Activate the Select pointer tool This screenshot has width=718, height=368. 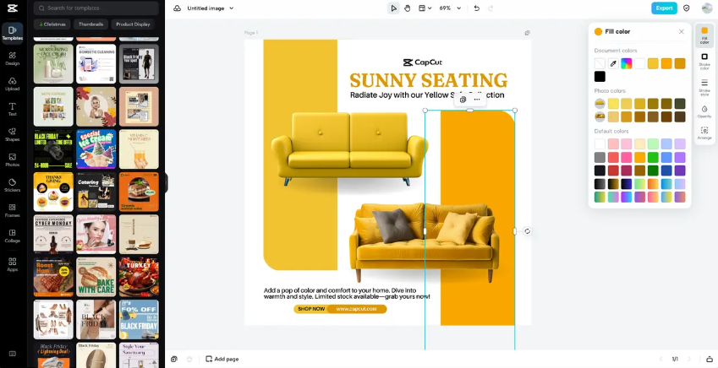pos(393,8)
